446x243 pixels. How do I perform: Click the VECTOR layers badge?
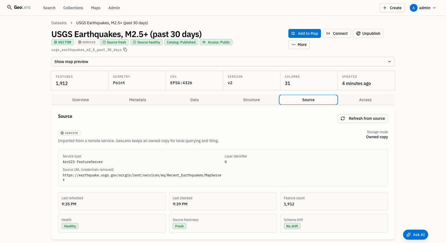(62, 42)
